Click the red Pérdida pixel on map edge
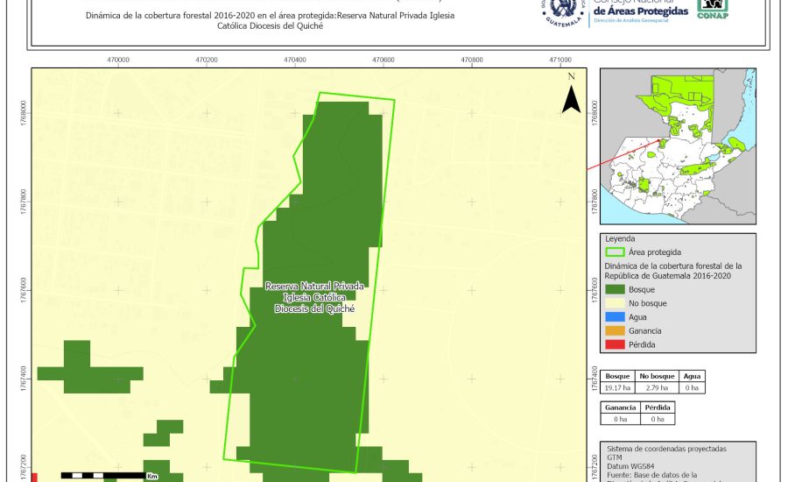 [34, 477]
